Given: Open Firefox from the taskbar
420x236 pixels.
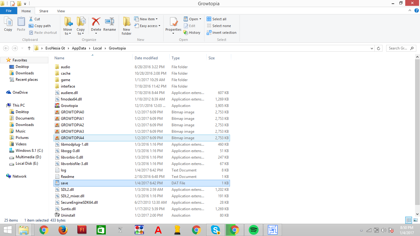Looking at the screenshot, I should point(63,230).
